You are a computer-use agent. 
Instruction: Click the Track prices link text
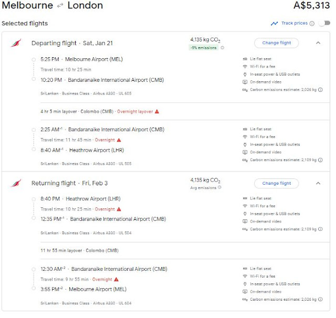[x=295, y=23]
